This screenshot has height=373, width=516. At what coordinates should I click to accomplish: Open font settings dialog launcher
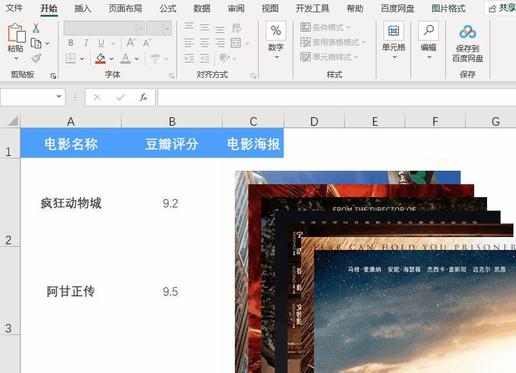pos(172,76)
